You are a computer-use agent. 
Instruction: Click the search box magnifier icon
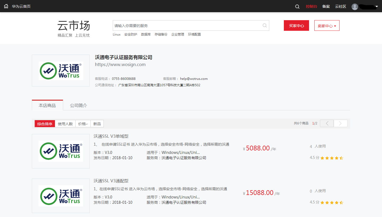coord(264,25)
